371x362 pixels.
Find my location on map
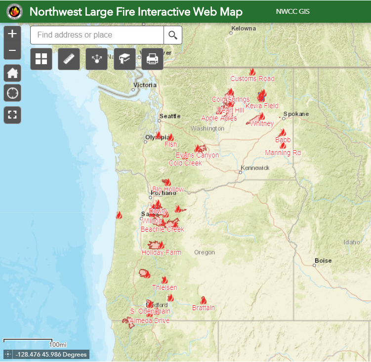click(x=12, y=92)
